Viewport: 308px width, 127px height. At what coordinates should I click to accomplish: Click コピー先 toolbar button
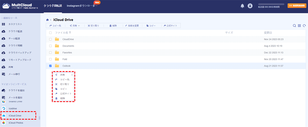tap(55, 26)
